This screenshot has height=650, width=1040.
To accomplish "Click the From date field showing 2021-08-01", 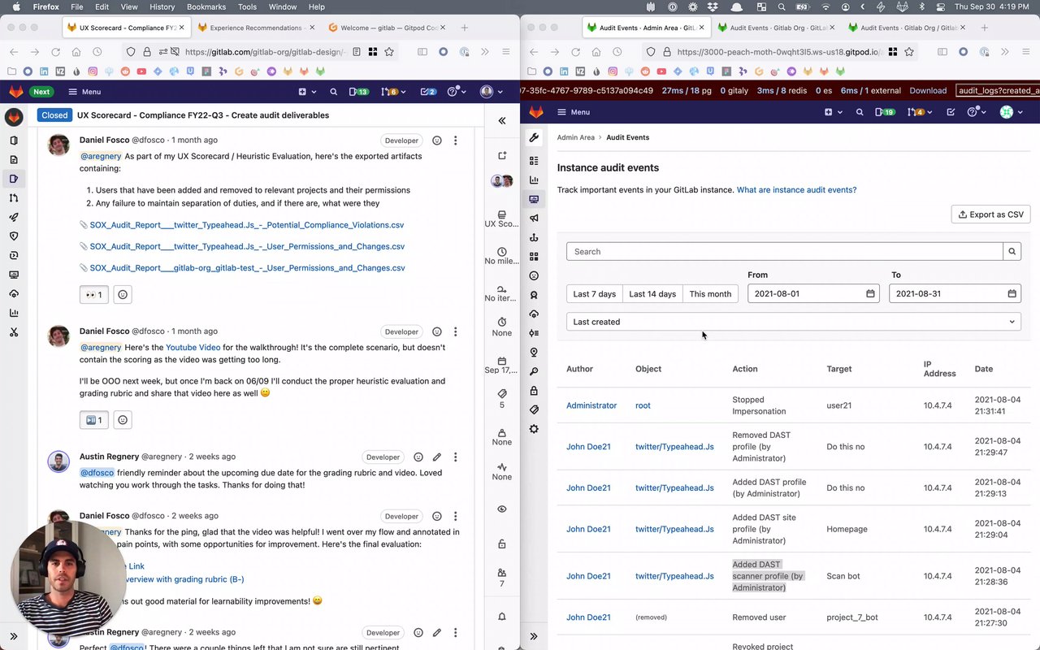I will click(x=813, y=293).
